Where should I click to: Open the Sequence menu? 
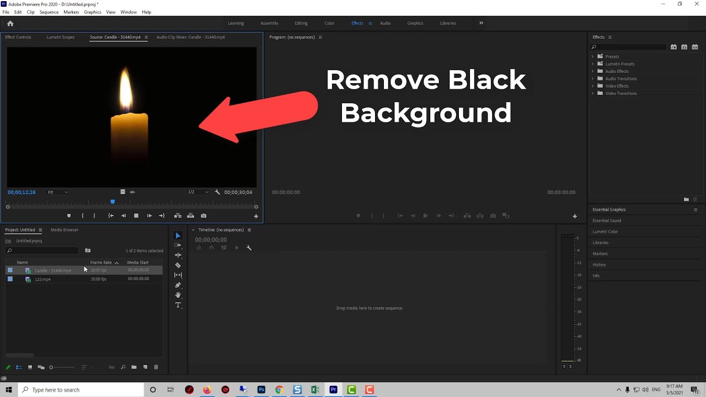point(49,12)
